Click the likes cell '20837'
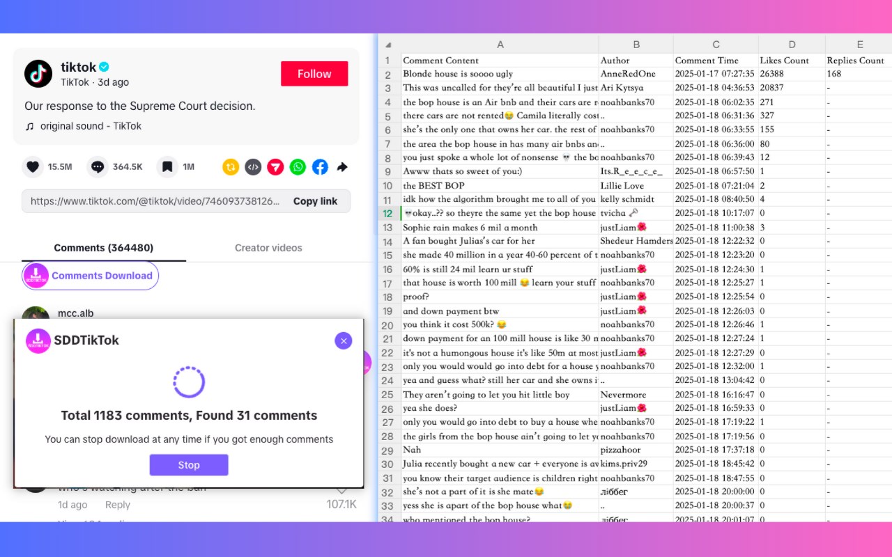The image size is (892, 557). pyautogui.click(x=792, y=88)
